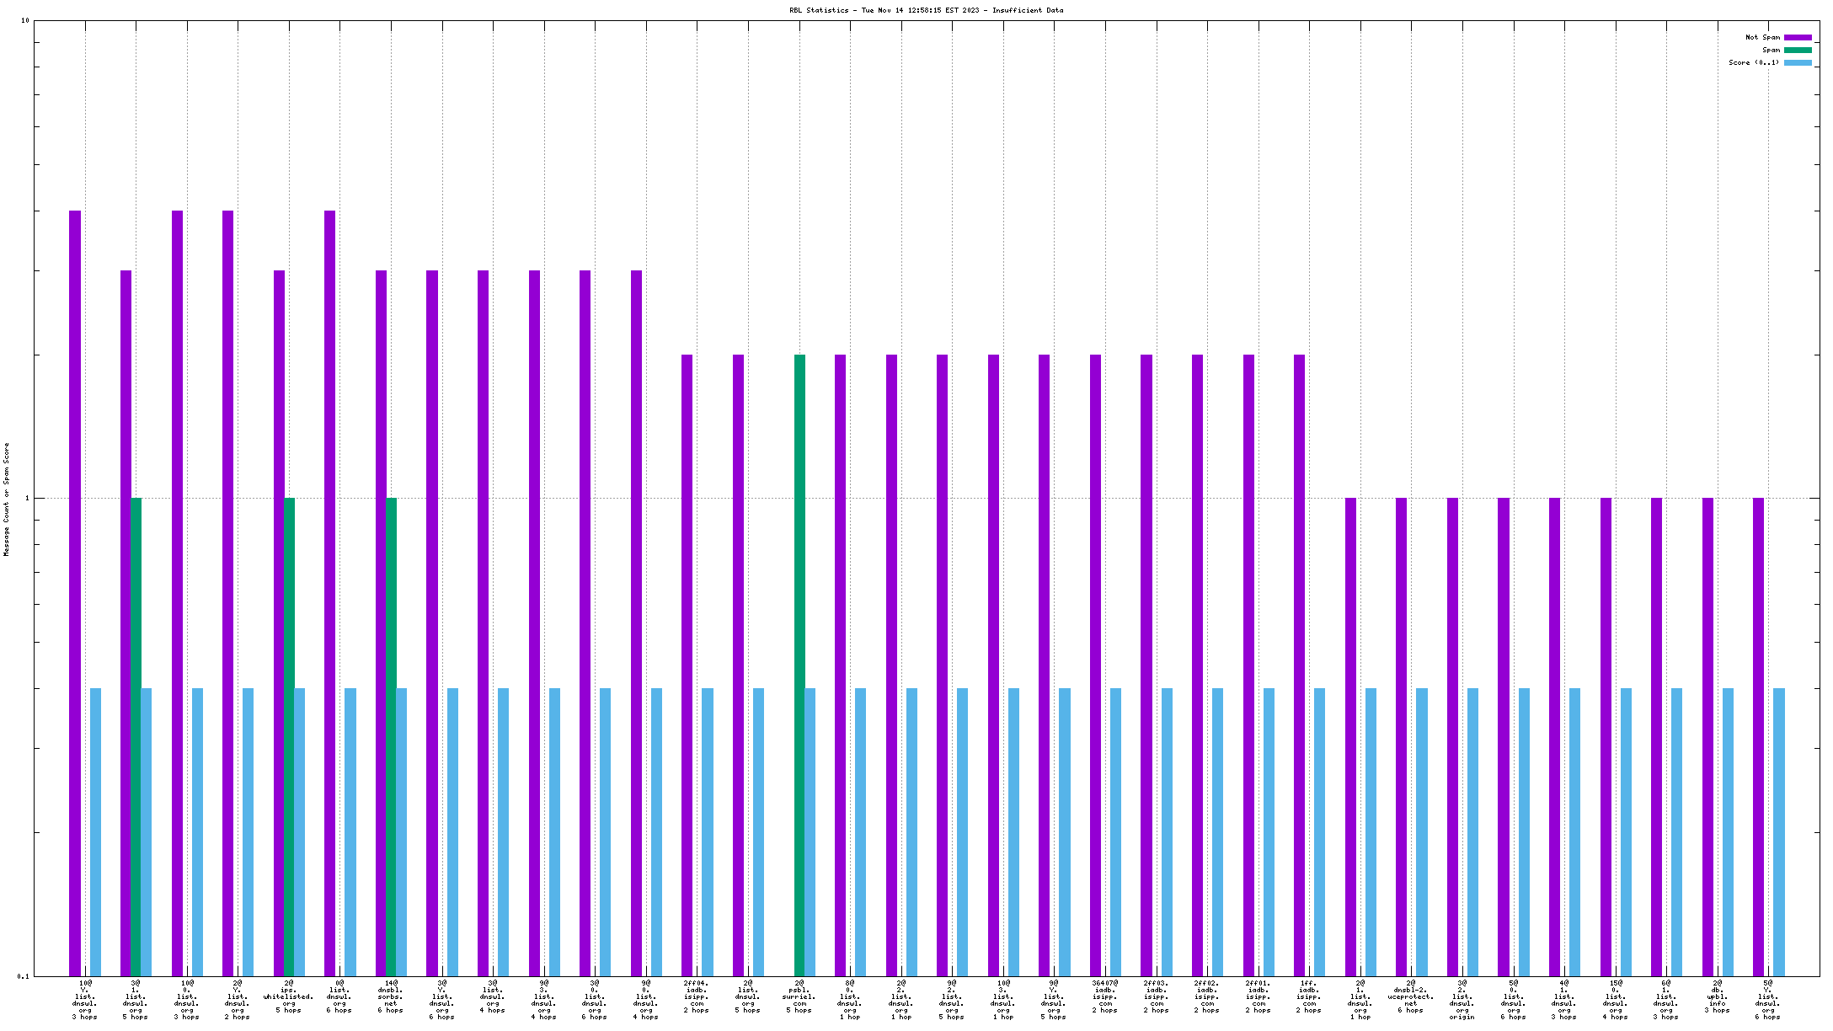Click the purple Not Spam legend swatch
The image size is (1833, 1031).
click(1798, 37)
